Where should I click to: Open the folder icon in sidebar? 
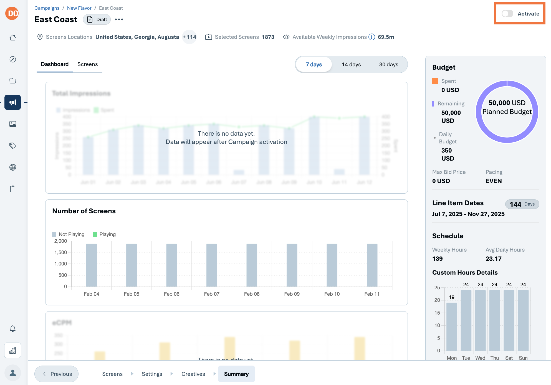pos(13,81)
